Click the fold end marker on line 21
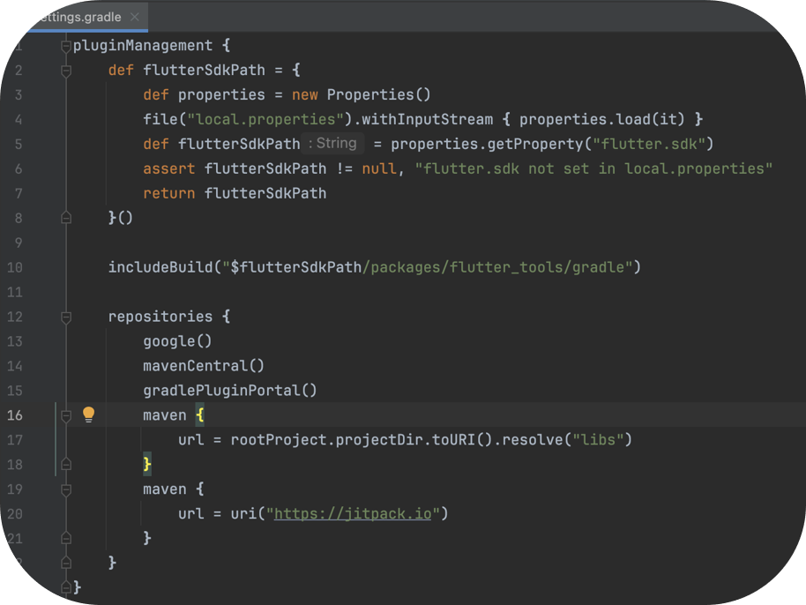Image resolution: width=806 pixels, height=605 pixels. [x=65, y=538]
